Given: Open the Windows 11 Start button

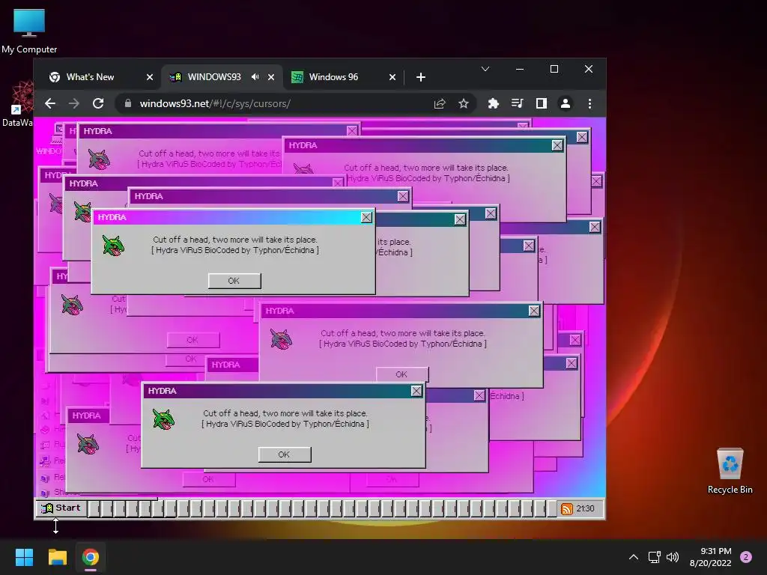Looking at the screenshot, I should (24, 557).
